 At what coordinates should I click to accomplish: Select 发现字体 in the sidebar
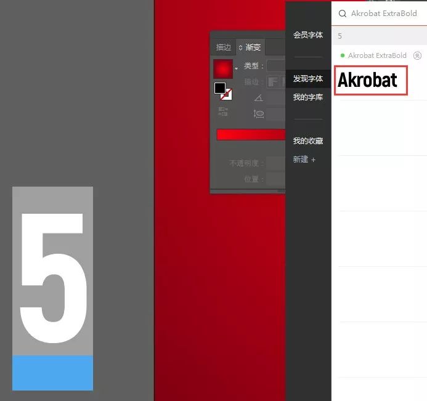(307, 79)
